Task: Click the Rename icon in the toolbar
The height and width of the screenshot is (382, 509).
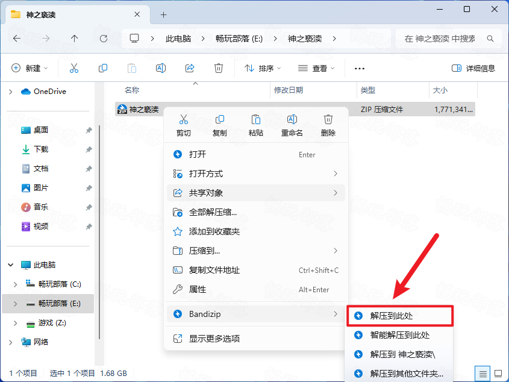Action: 161,68
